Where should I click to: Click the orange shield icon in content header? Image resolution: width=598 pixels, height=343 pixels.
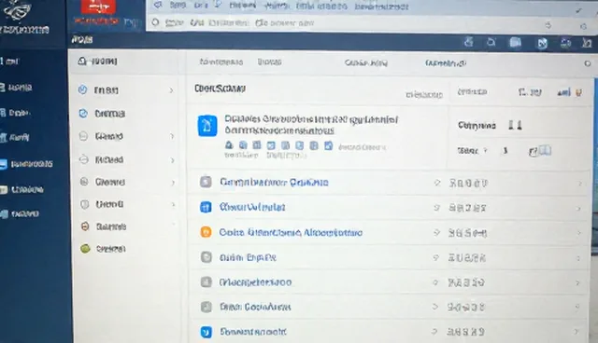pos(578,92)
